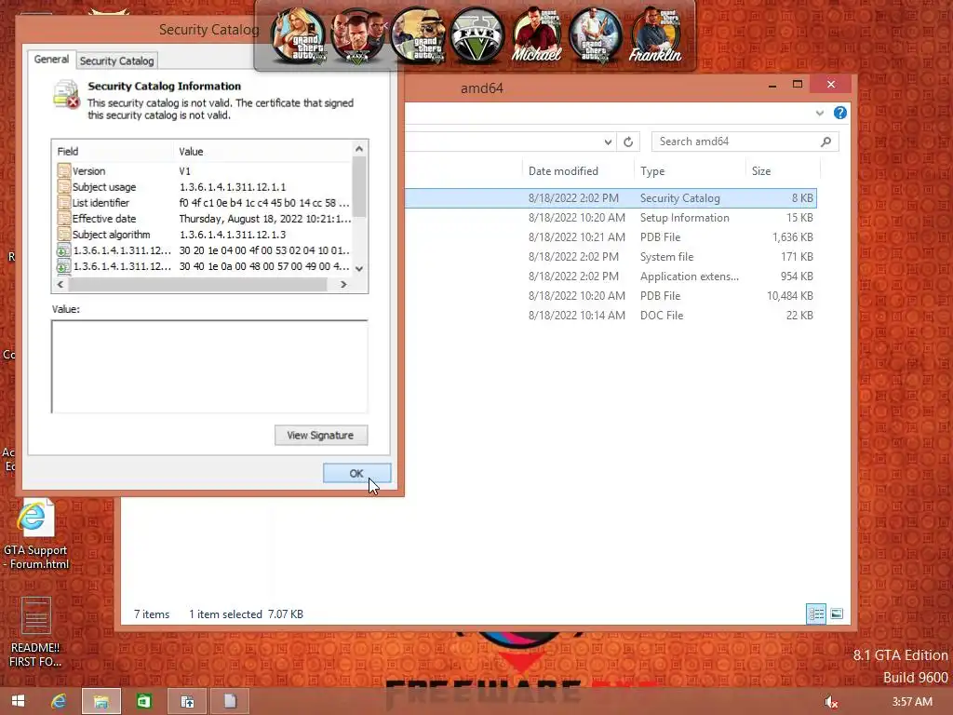Viewport: 953px width, 715px height.
Task: Click the Value text box
Action: pyautogui.click(x=209, y=366)
